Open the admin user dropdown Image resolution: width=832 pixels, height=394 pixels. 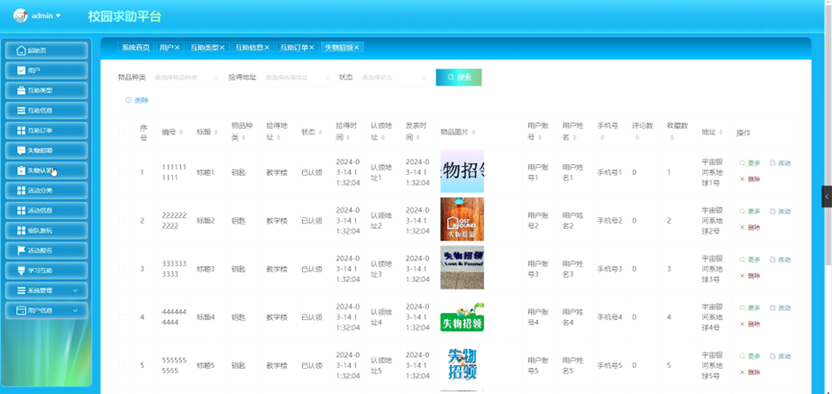[x=45, y=16]
